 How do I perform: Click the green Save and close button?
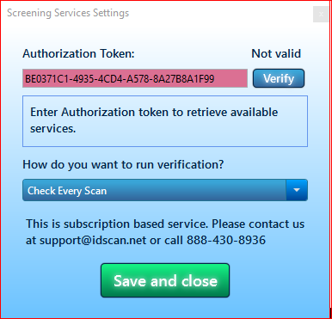[165, 280]
